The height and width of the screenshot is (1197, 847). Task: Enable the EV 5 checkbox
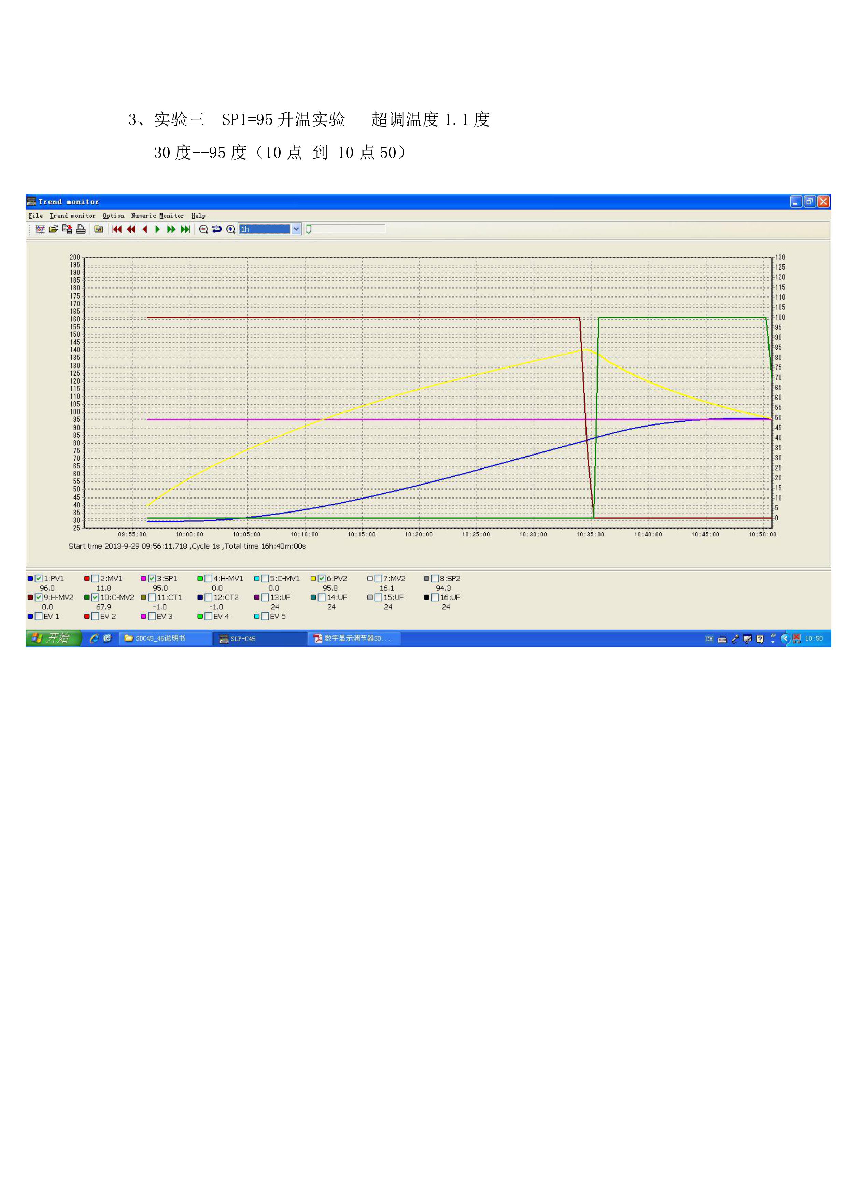point(265,616)
